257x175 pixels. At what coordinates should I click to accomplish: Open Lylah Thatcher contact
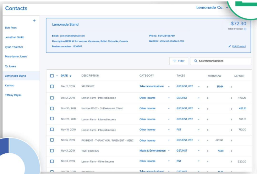[x=14, y=47]
